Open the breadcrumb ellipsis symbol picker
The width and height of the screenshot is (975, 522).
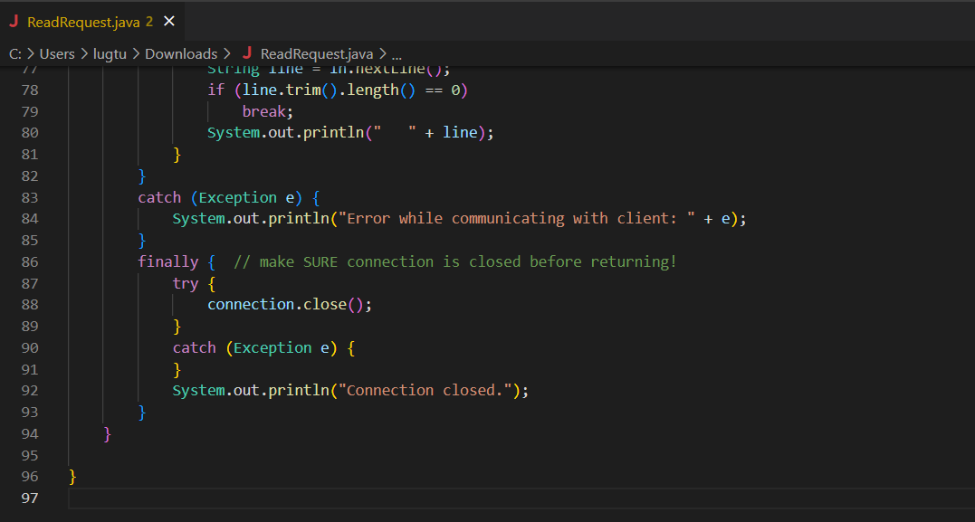click(397, 54)
